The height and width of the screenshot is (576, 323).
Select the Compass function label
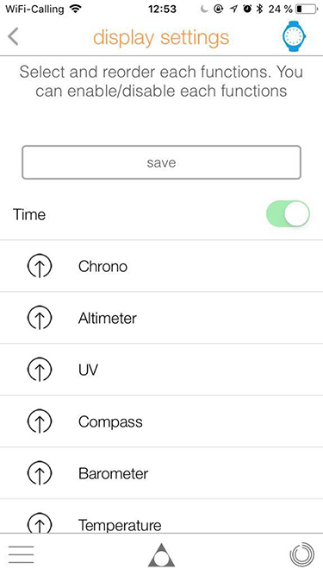pyautogui.click(x=110, y=421)
